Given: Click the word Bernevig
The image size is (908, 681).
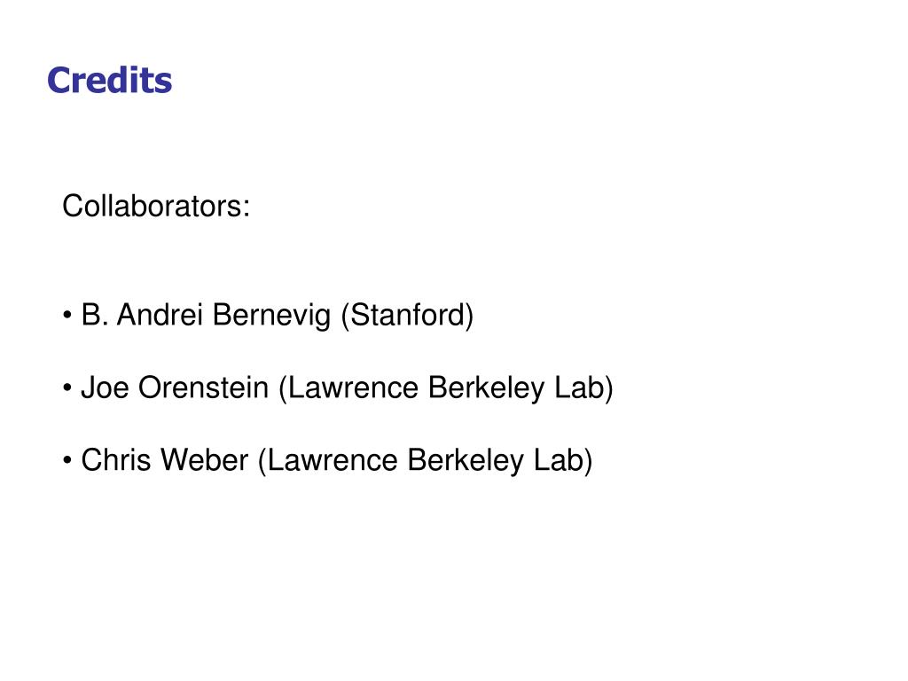Looking at the screenshot, I should [x=271, y=317].
